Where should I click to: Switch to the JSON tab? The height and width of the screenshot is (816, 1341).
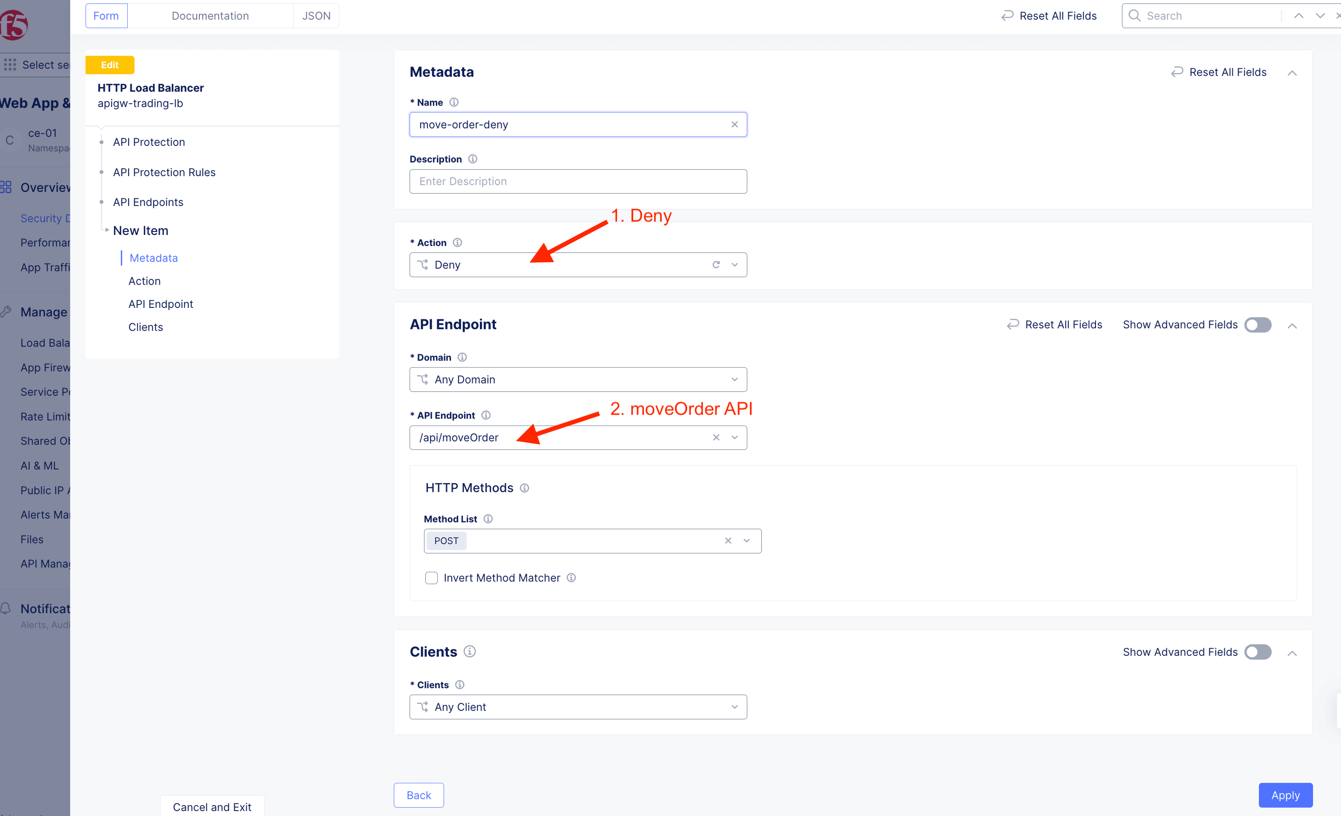pos(316,16)
